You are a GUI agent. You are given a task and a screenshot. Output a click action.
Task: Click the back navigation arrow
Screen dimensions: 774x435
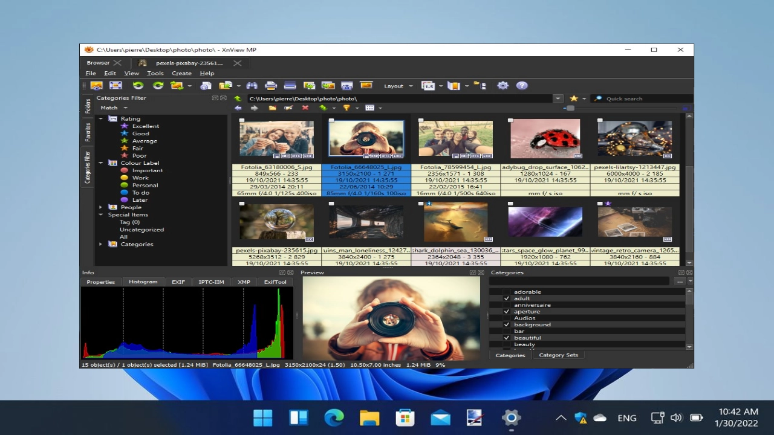[x=238, y=108]
